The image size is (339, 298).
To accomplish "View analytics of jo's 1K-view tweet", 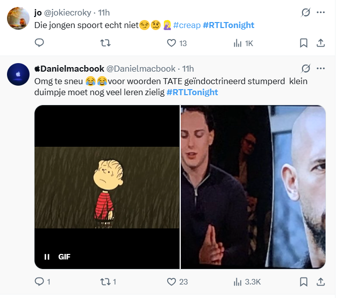I will tap(238, 43).
